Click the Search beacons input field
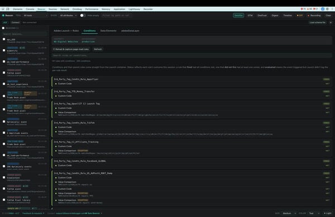 point(25,34)
